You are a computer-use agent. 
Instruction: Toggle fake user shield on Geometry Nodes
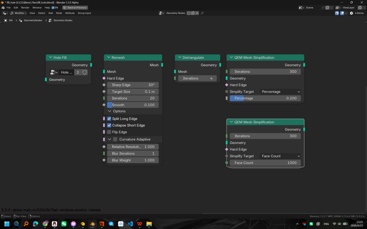[189, 13]
